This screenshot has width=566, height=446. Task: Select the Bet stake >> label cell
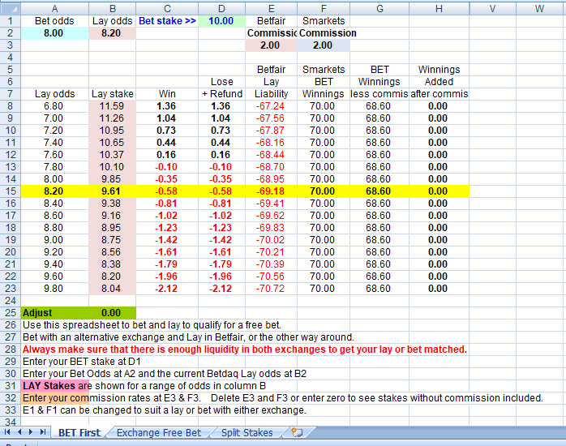click(167, 20)
